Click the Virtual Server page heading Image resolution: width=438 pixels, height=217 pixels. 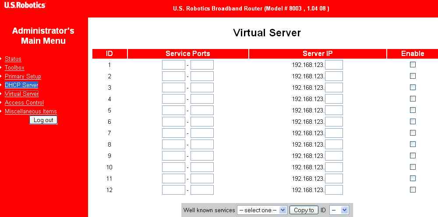click(267, 33)
